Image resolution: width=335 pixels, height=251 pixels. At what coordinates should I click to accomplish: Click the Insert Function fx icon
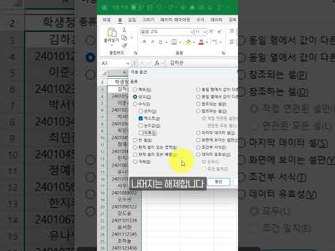pyautogui.click(x=157, y=63)
